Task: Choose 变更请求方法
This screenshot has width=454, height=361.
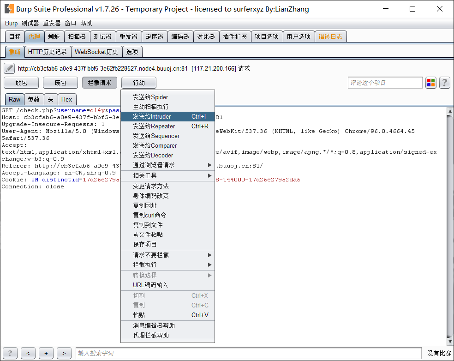Action: [x=167, y=187]
